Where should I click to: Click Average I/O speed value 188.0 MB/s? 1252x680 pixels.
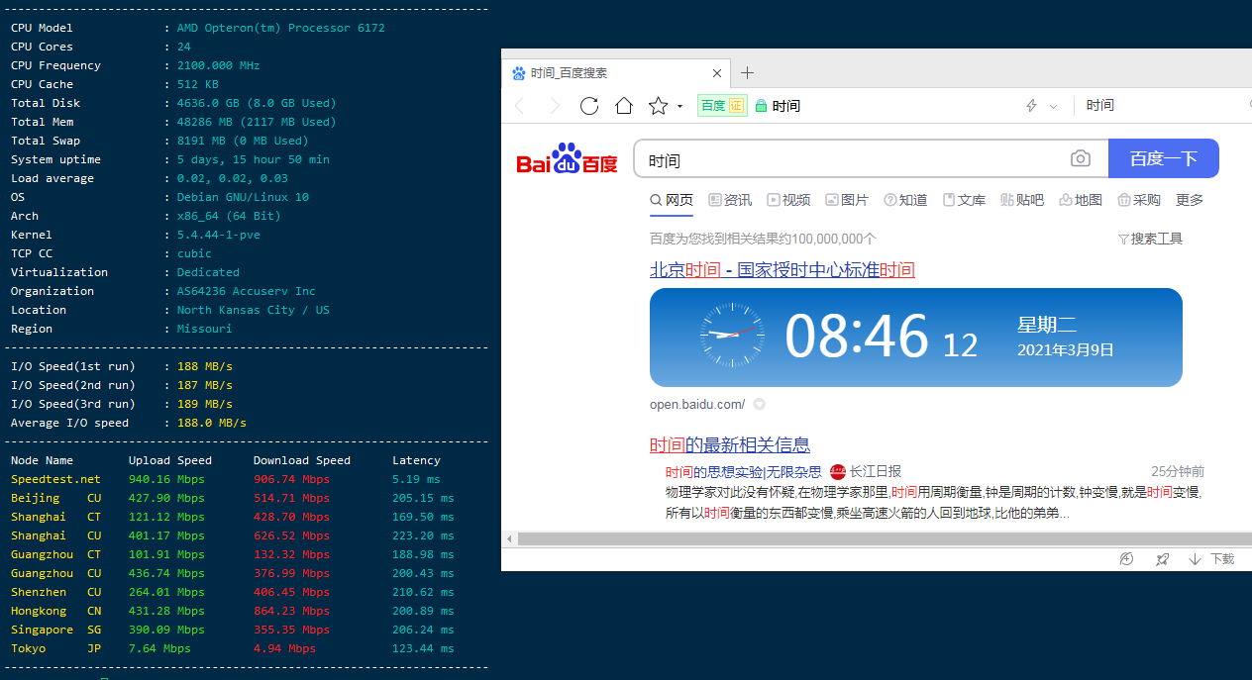pyautogui.click(x=212, y=423)
